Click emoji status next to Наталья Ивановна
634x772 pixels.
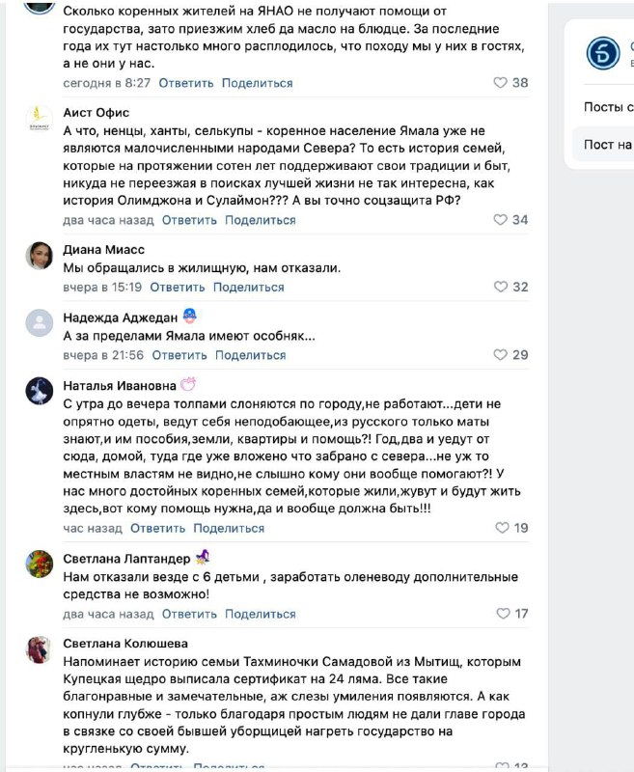(188, 384)
